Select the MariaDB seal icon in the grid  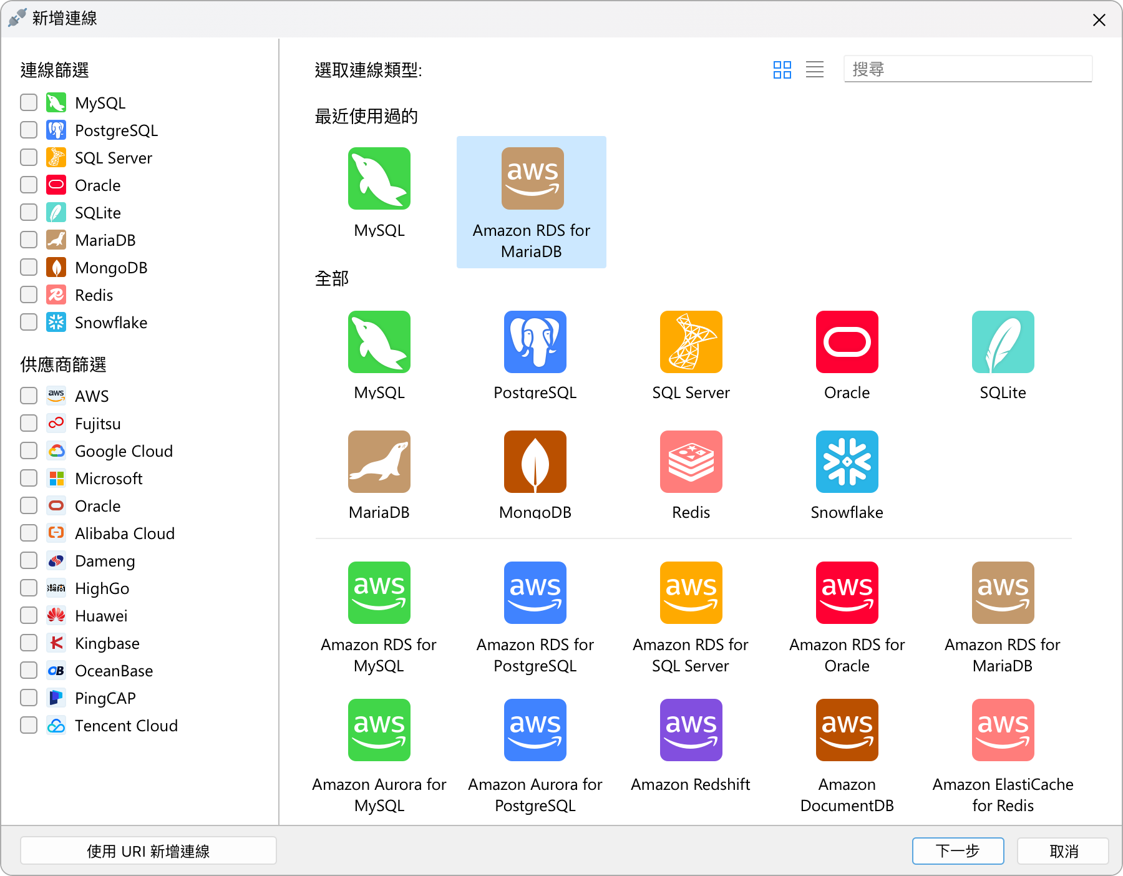[379, 462]
